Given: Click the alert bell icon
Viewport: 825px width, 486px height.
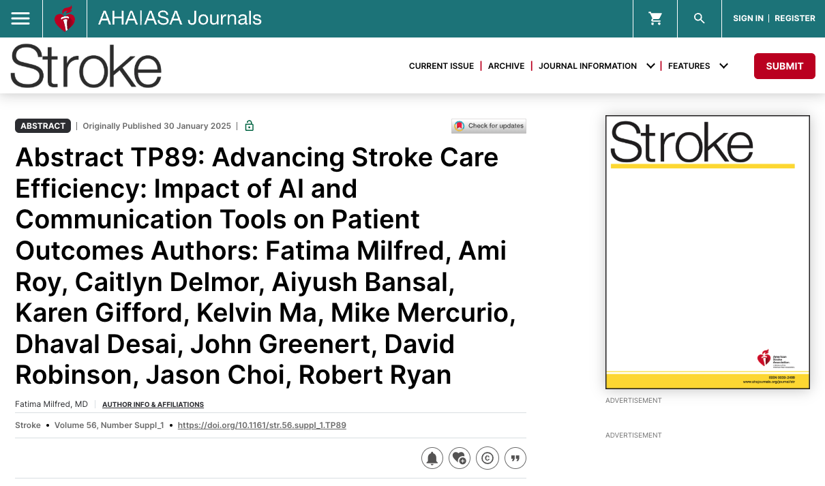Looking at the screenshot, I should [x=432, y=458].
